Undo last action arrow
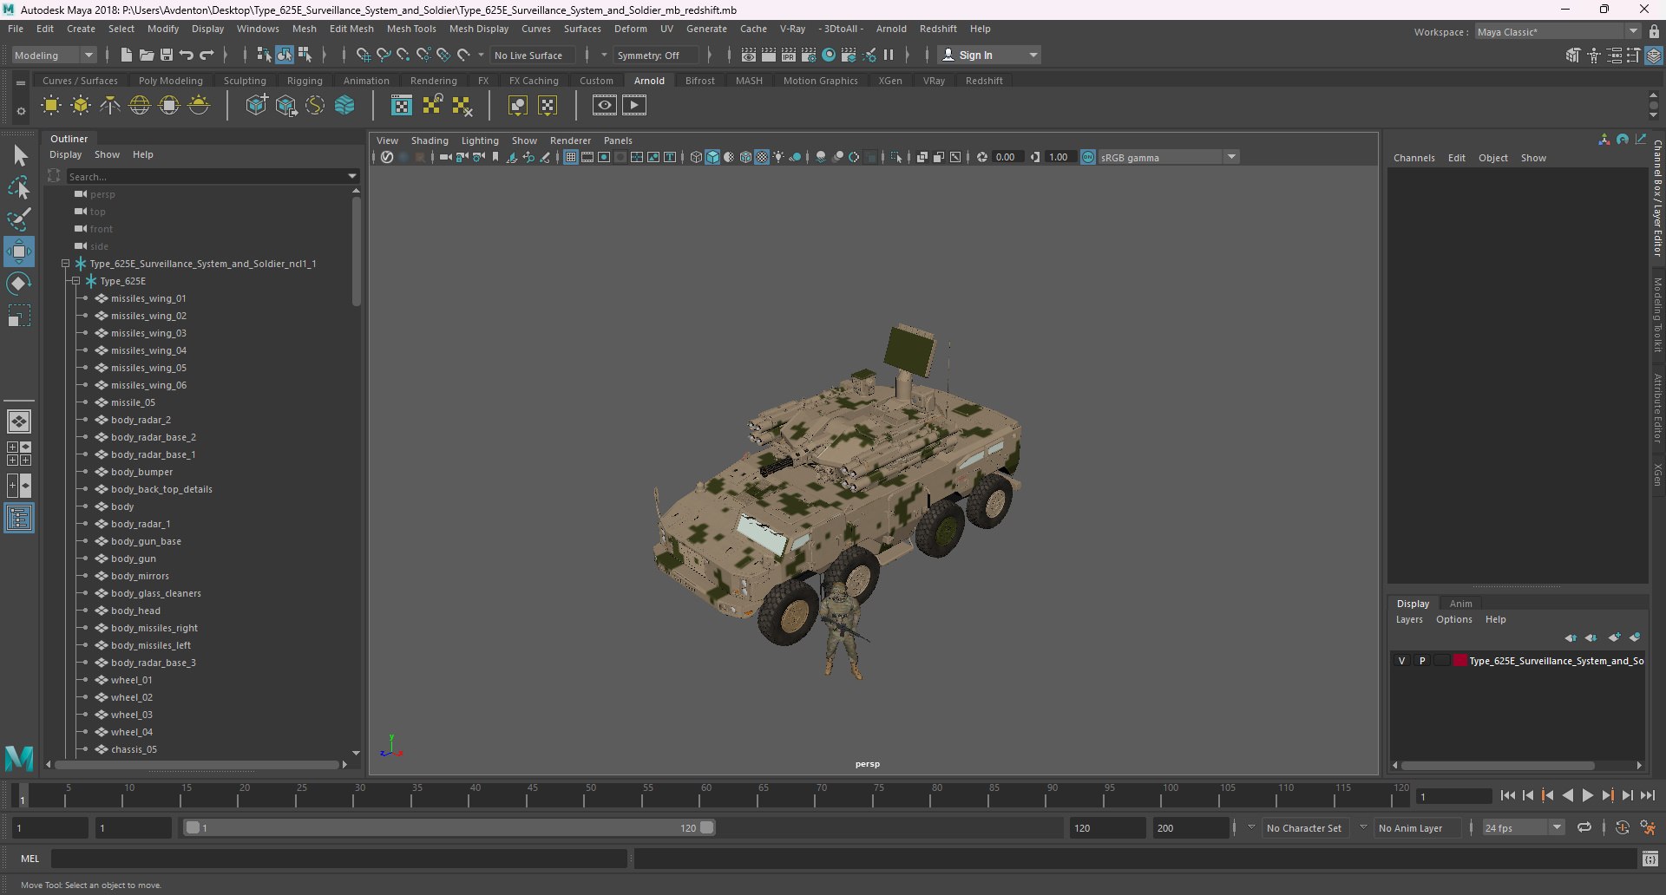 tap(187, 55)
